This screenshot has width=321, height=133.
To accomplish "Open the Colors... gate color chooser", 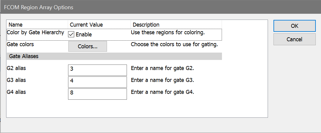I will 87,46.
